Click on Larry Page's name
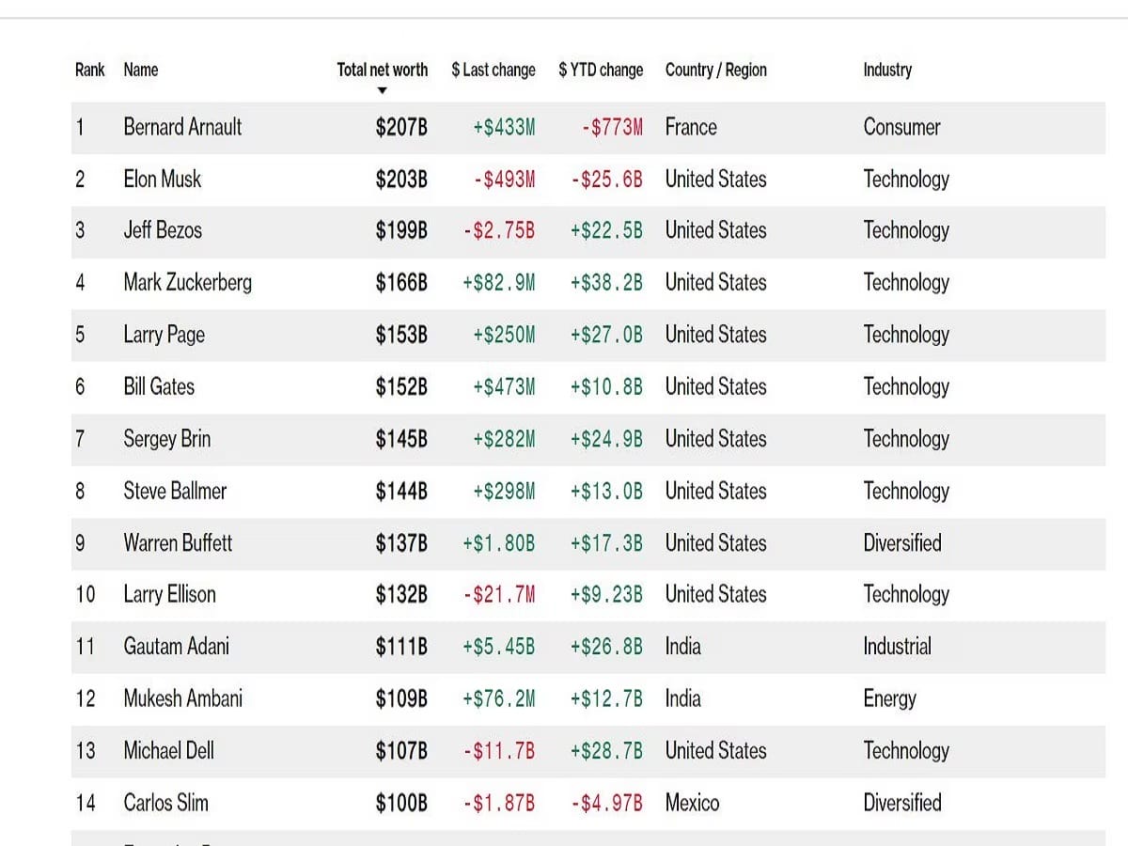This screenshot has height=846, width=1128. 164,335
